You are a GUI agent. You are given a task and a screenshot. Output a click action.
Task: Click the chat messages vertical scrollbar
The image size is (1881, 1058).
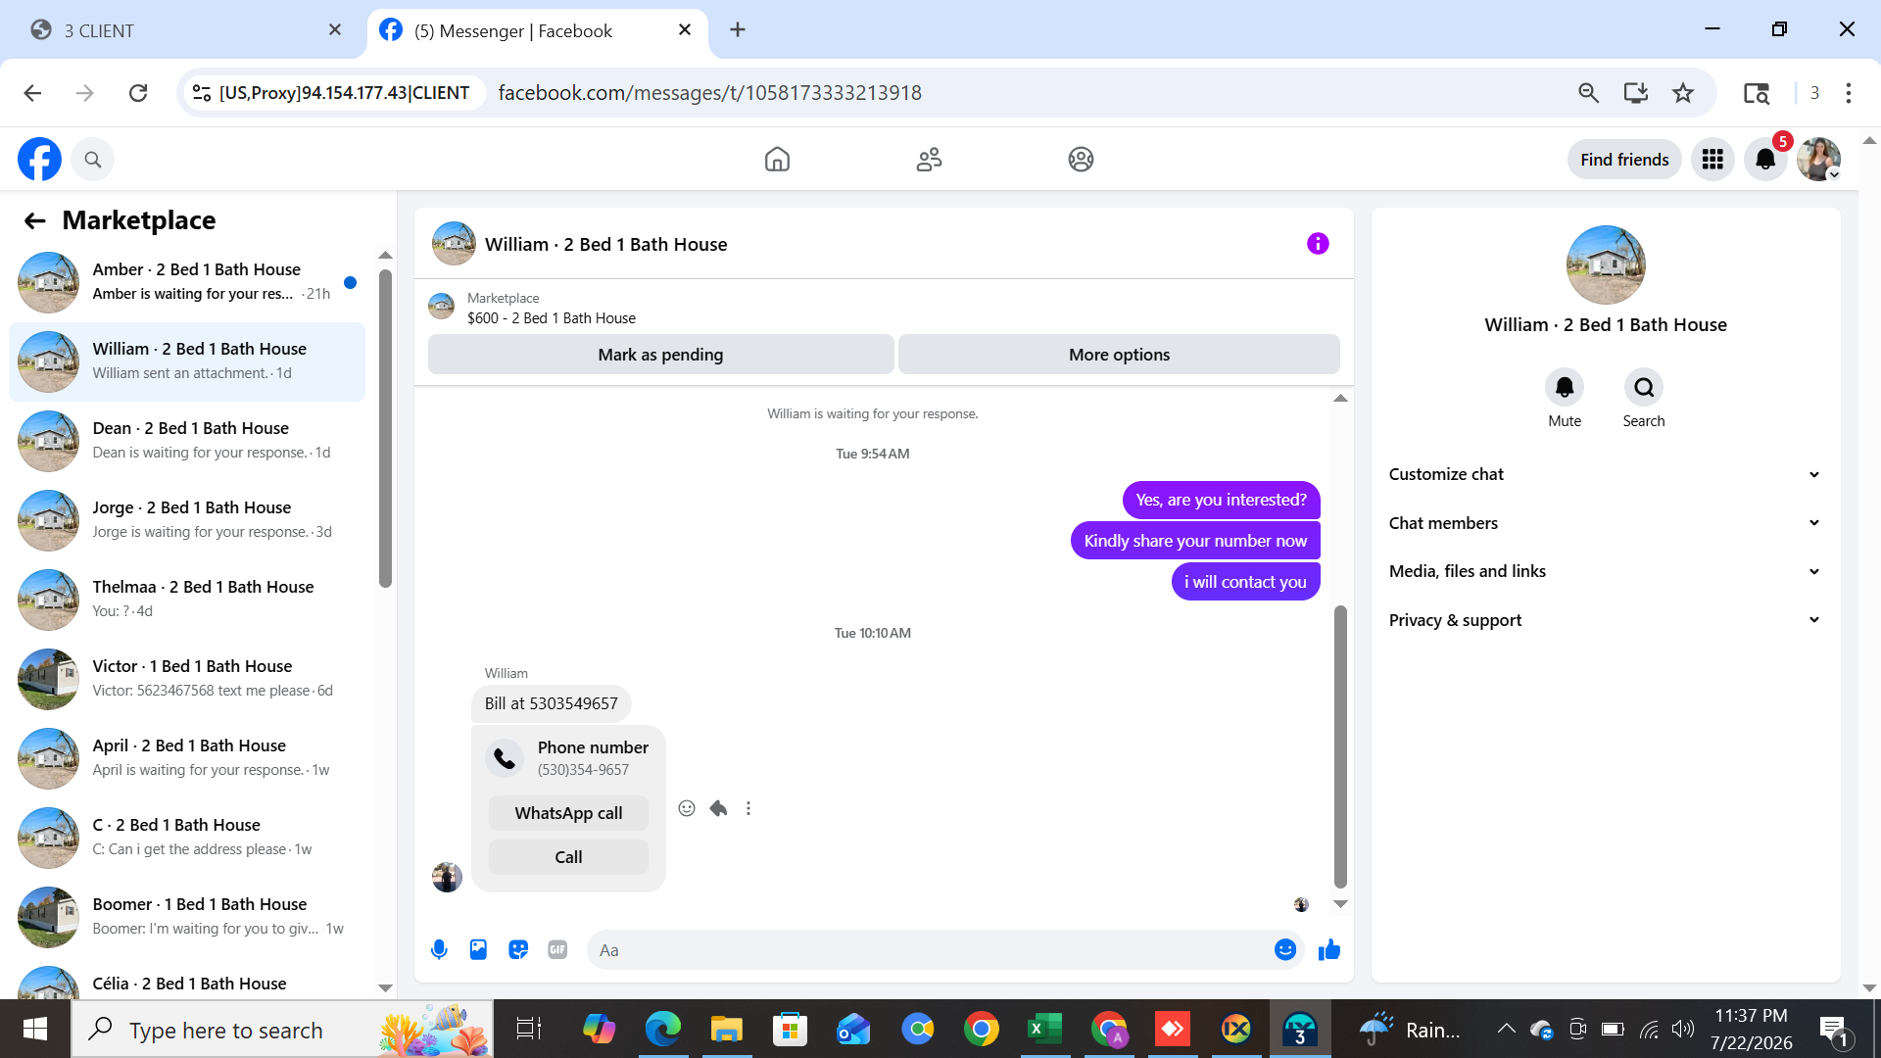click(1340, 746)
